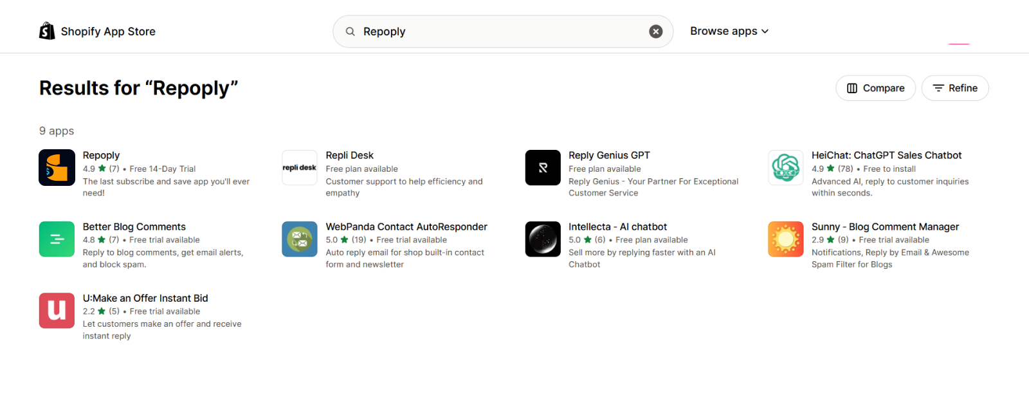Click the '9 apps' result count
Screen dimensions: 1029x402
point(57,131)
